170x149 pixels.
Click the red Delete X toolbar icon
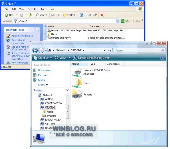tap(102, 15)
